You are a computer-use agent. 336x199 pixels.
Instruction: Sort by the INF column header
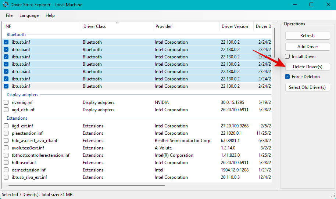tap(42, 26)
